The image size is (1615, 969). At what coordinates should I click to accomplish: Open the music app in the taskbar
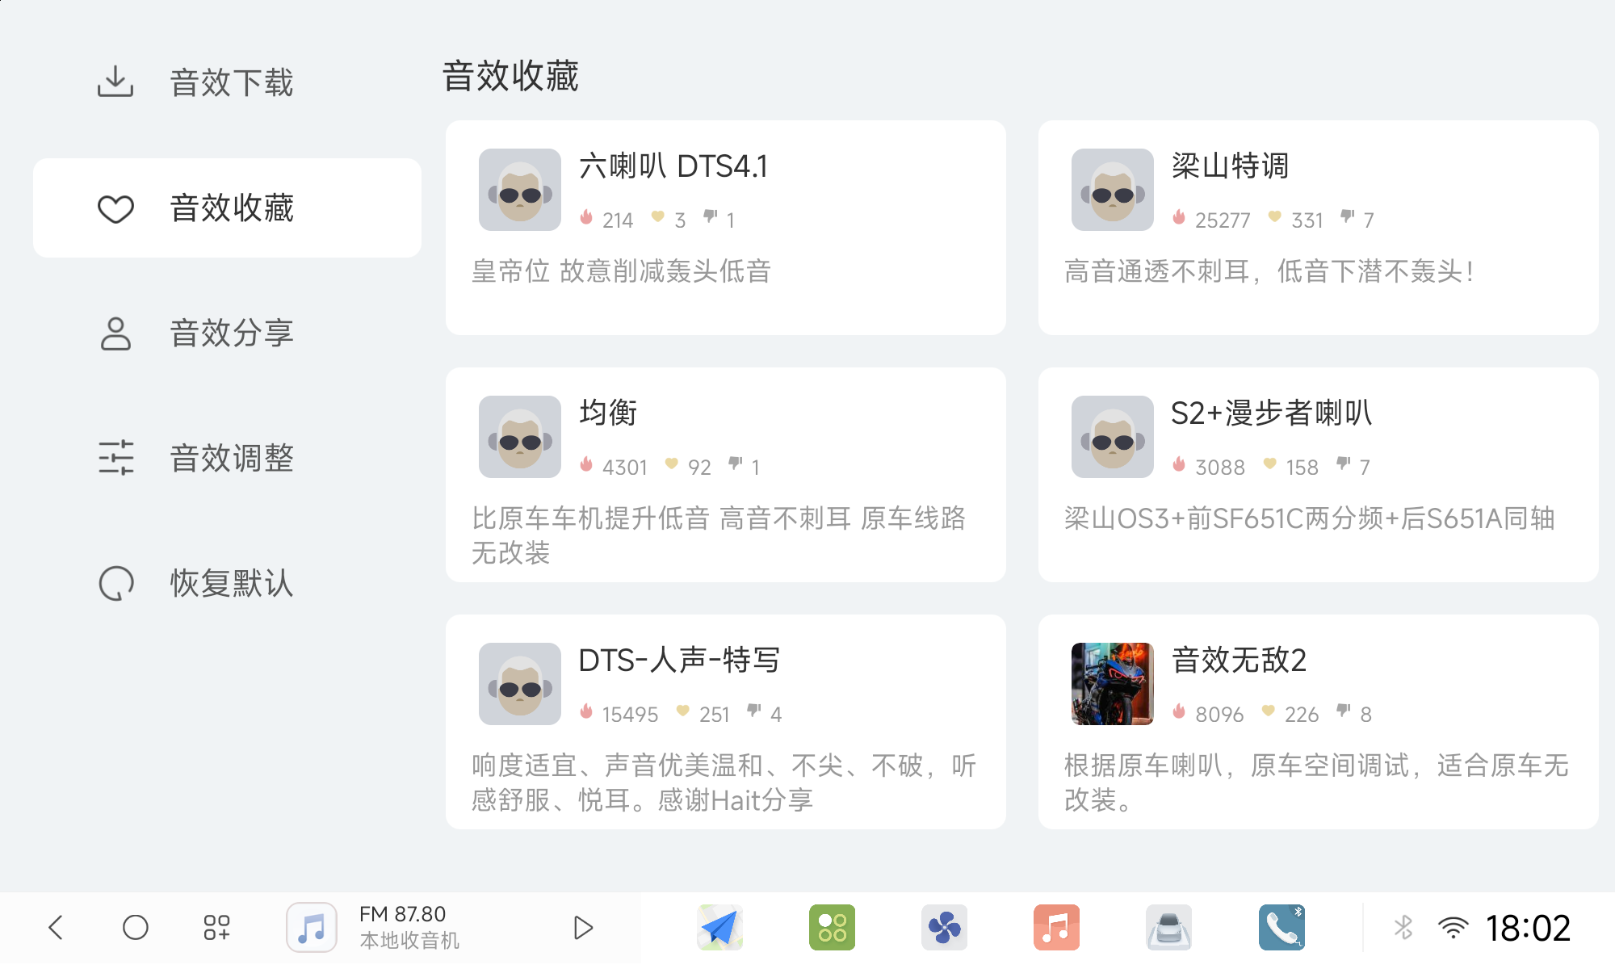(x=1055, y=927)
